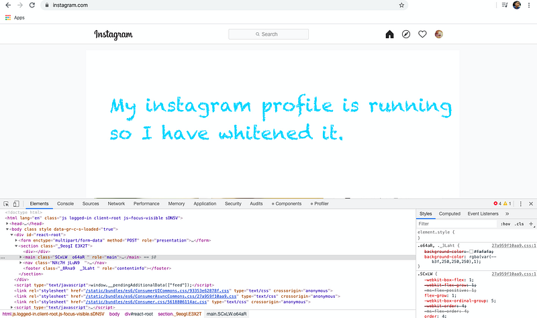Click the red error count indicator
Screen dimensions: 537x318
pyautogui.click(x=497, y=204)
